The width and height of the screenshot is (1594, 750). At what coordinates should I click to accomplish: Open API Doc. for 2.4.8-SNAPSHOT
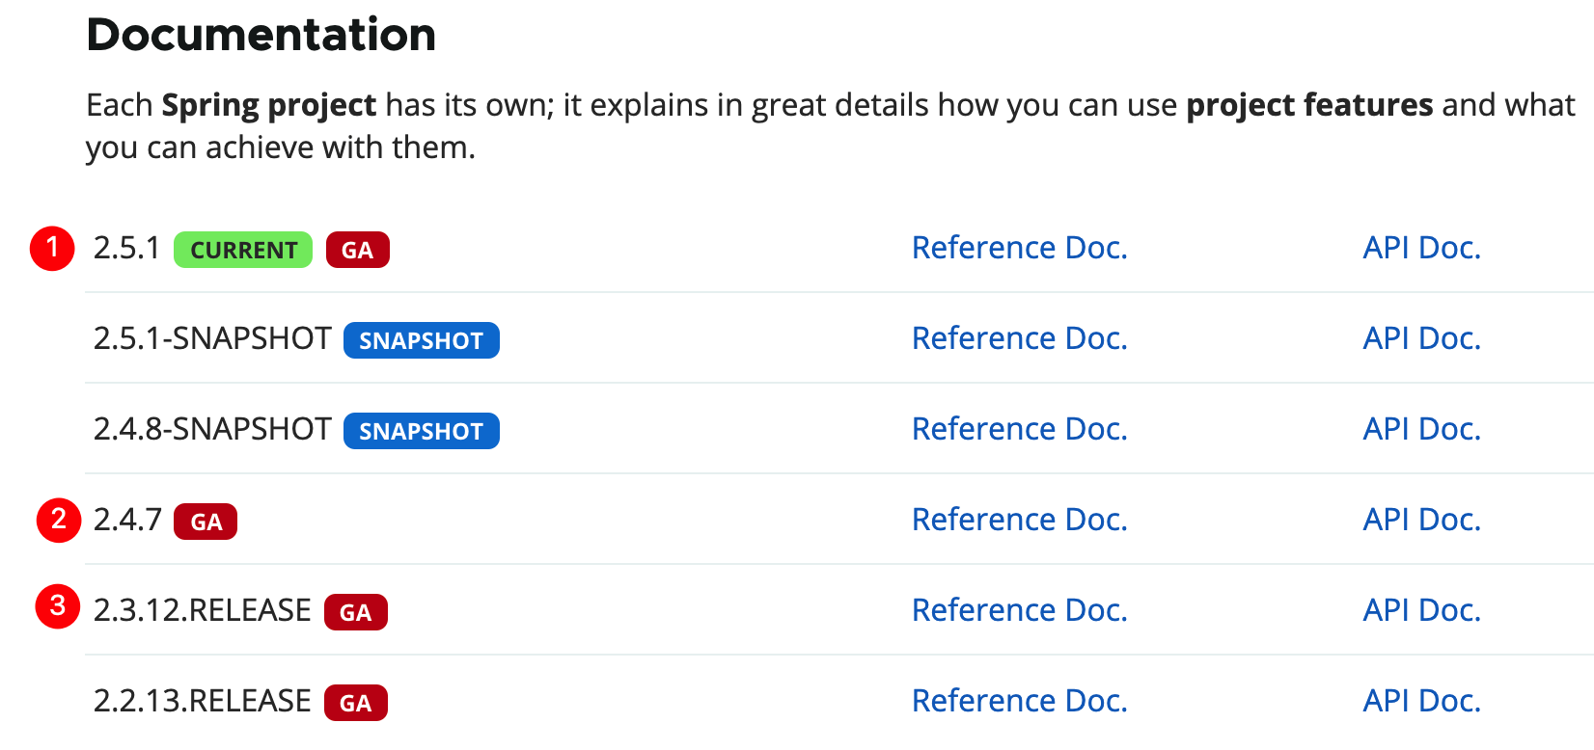(x=1421, y=429)
